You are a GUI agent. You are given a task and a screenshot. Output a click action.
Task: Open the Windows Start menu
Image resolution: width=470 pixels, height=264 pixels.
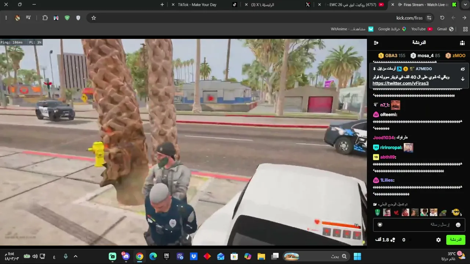coord(357,256)
